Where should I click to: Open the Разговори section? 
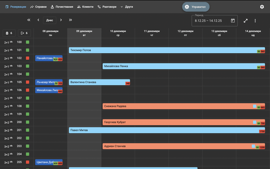click(x=107, y=7)
